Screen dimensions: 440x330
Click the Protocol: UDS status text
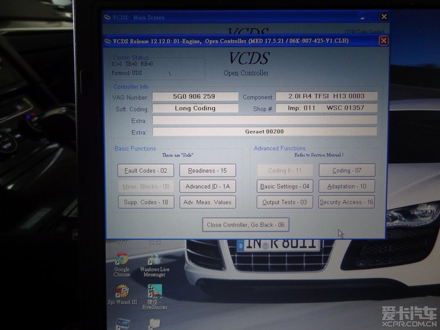pos(127,73)
